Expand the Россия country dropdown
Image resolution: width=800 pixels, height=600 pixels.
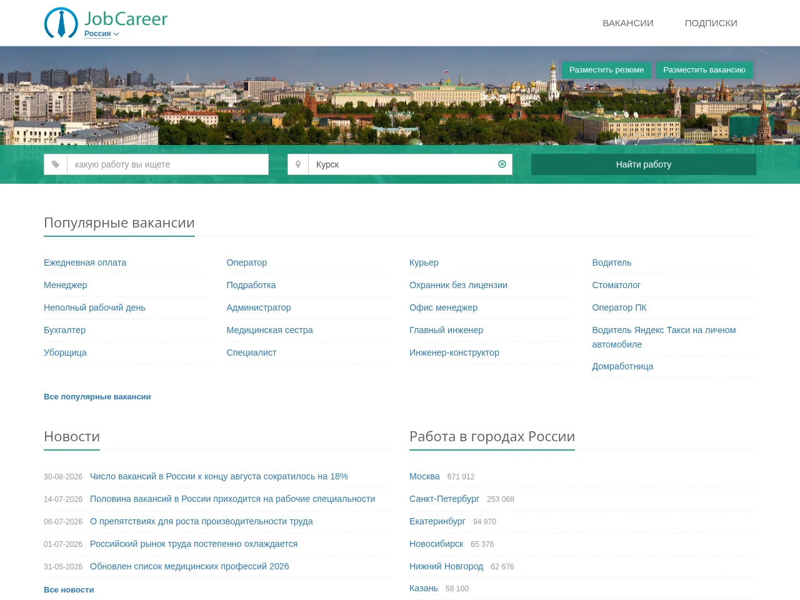pyautogui.click(x=102, y=34)
